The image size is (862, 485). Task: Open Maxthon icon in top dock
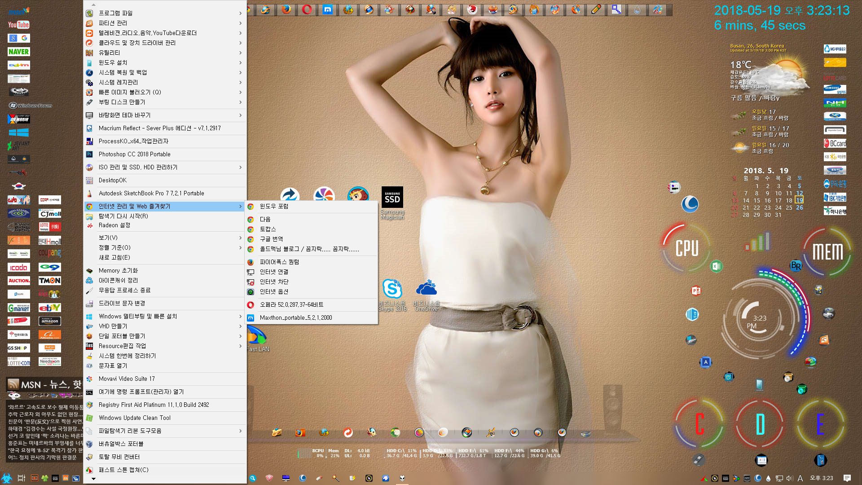tap(328, 9)
